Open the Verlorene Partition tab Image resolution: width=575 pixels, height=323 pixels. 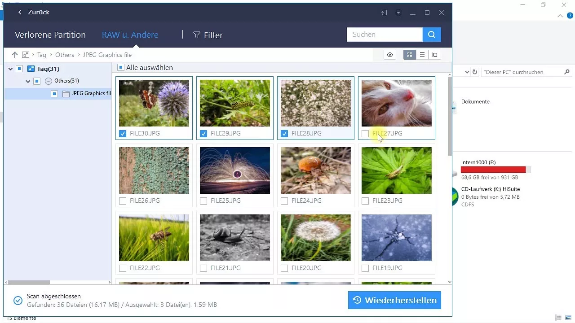pos(50,35)
